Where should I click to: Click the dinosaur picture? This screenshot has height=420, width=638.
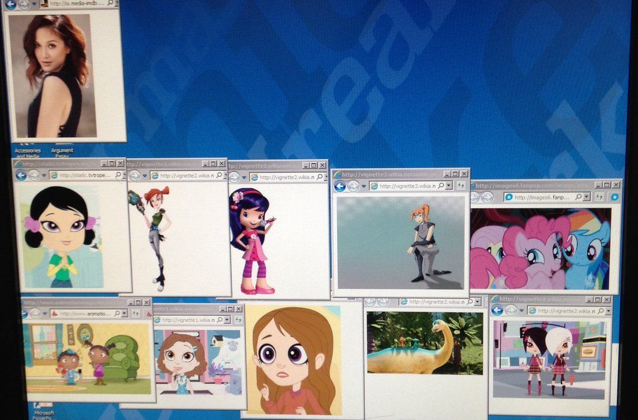[x=425, y=343]
